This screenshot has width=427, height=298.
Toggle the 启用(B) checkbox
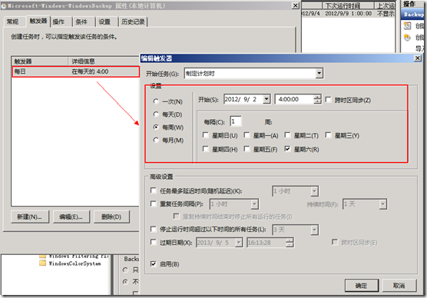click(154, 263)
